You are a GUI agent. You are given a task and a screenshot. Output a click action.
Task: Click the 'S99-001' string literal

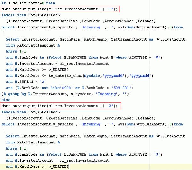(x=121, y=88)
